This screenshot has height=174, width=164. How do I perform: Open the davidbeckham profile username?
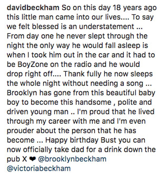tap(33, 8)
